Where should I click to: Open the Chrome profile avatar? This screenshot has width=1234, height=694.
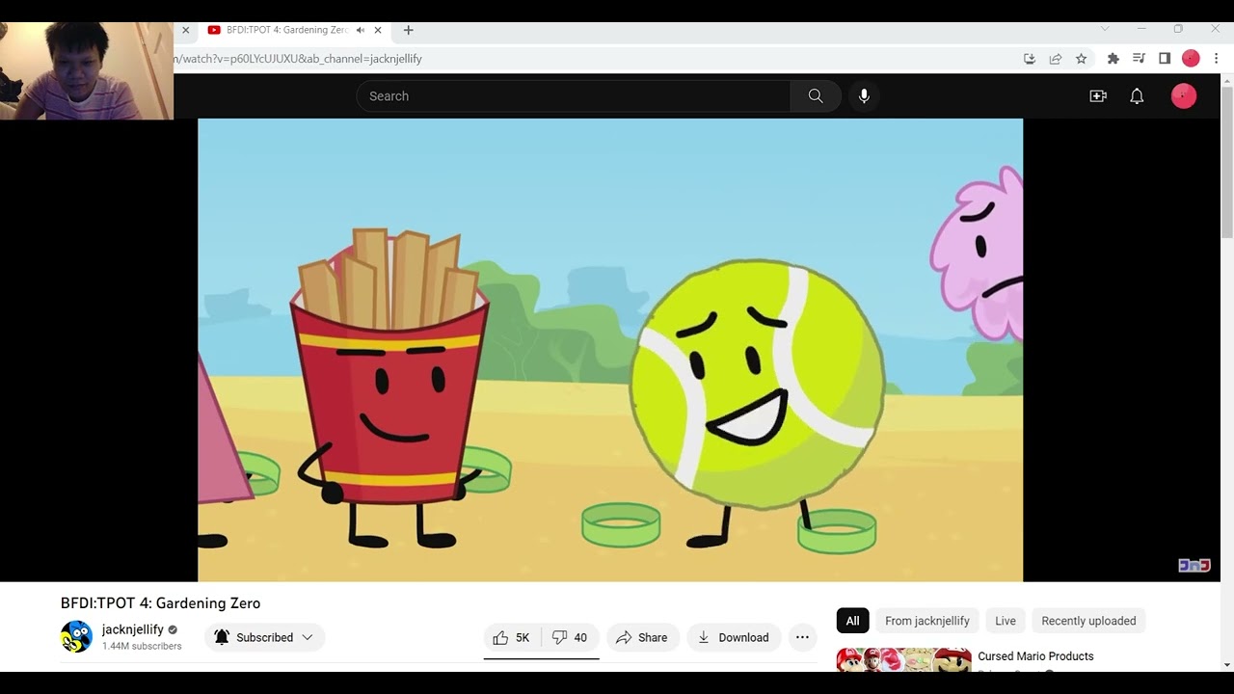pos(1191,59)
